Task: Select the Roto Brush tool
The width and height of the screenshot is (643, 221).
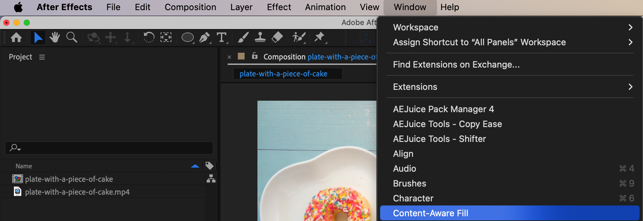Action: coord(299,37)
